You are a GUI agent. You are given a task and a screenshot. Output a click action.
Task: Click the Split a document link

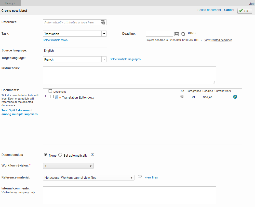click(209, 10)
